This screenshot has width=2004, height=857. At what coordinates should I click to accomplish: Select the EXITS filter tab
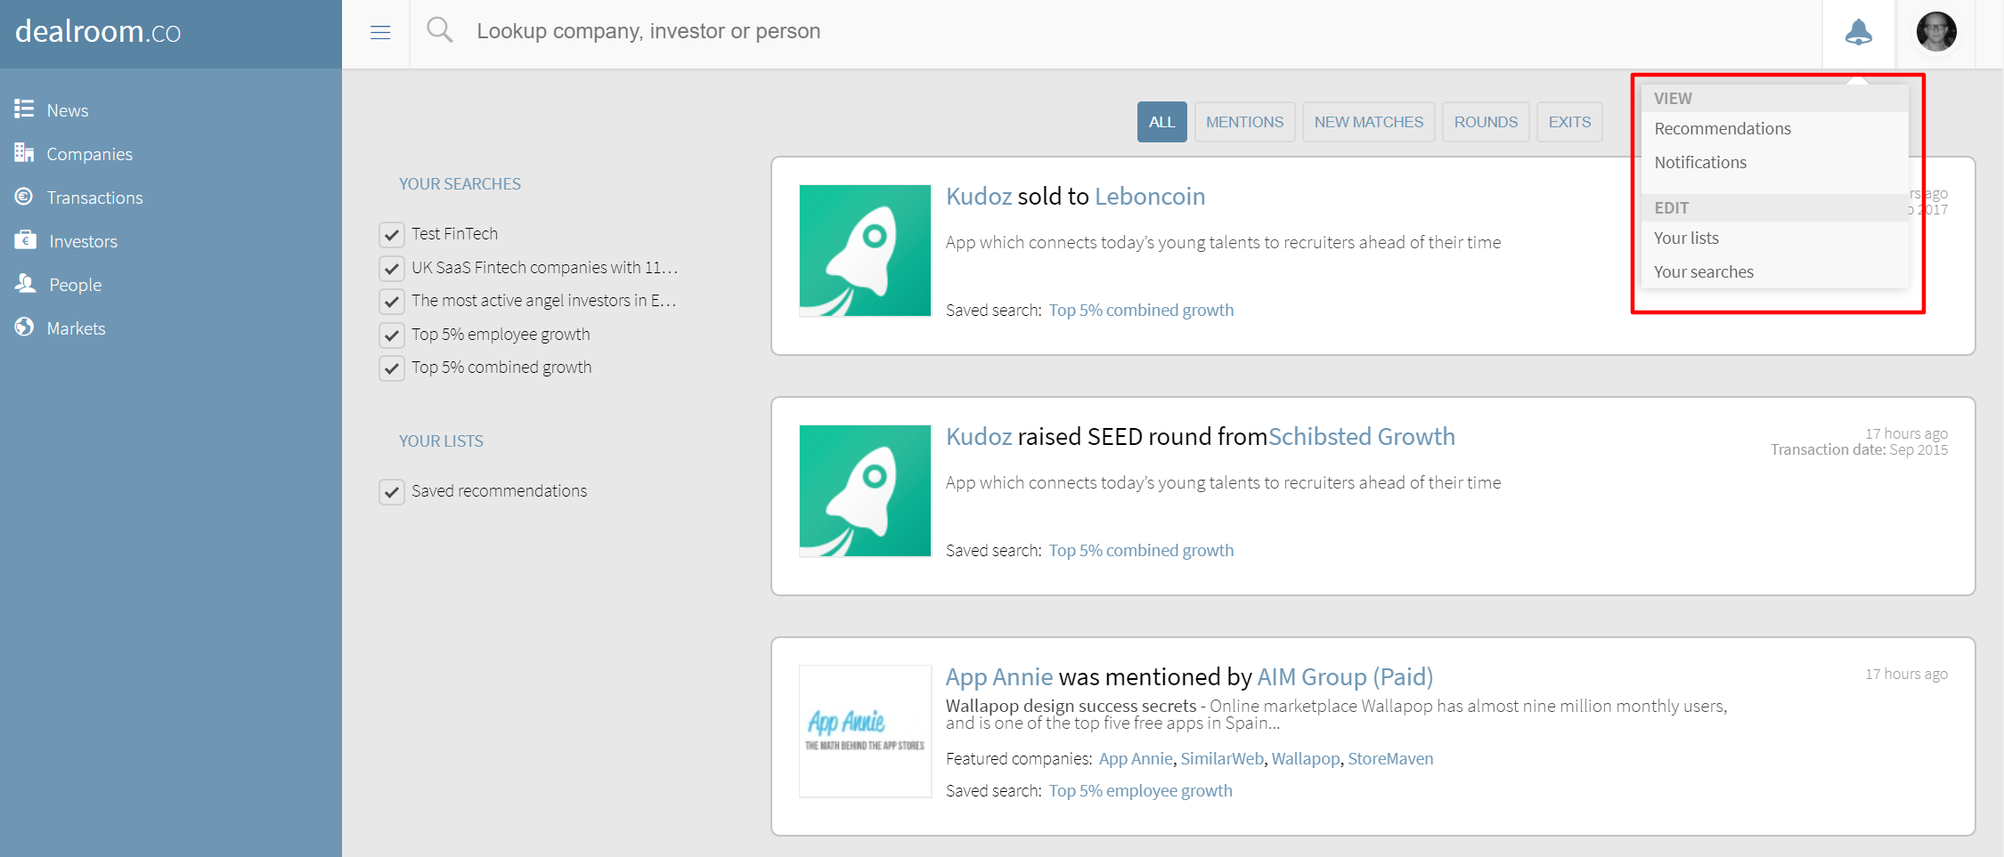(1569, 122)
